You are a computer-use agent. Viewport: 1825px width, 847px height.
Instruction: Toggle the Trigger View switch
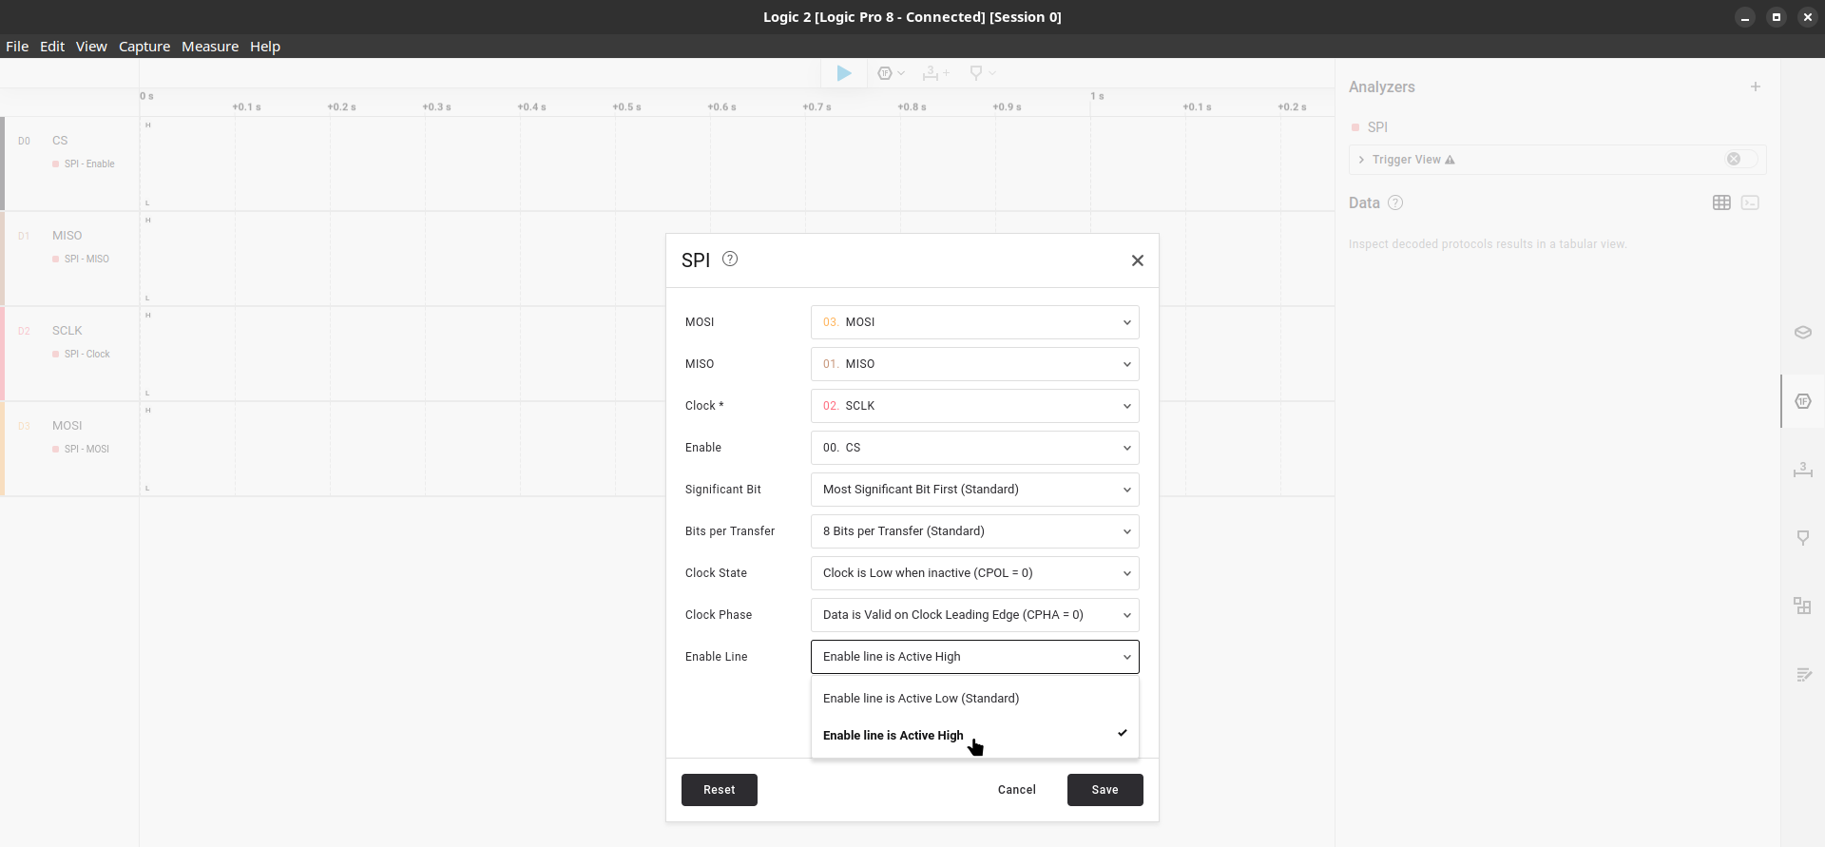coord(1741,159)
